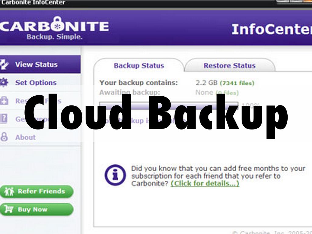Open 'Set Options' text in the sidebar
Image resolution: width=312 pixels, height=234 pixels.
tap(36, 83)
